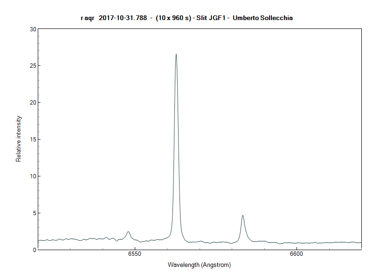This screenshot has width=373, height=280.
Task: Click the 'Wavelength (Angstrom)' x-axis label
Action: click(199, 265)
